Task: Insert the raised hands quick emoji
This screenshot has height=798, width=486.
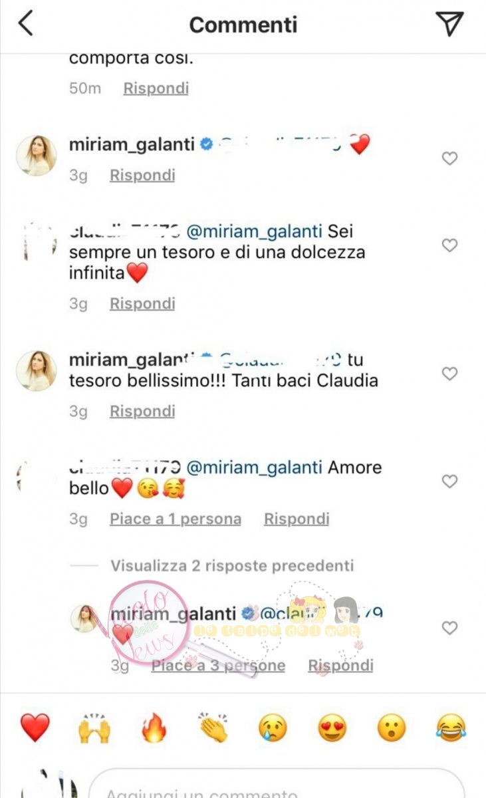Action: coord(94,728)
